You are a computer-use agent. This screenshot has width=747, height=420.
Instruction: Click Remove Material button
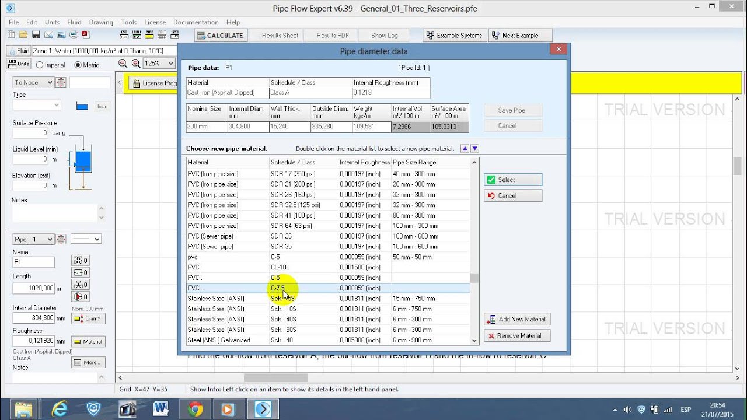pyautogui.click(x=517, y=335)
